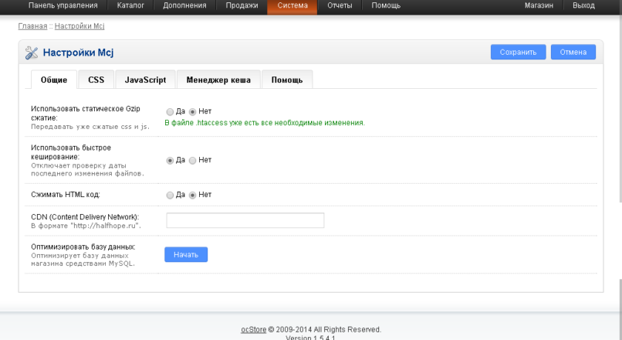Focus the CDN input field
The height and width of the screenshot is (340, 622).
tap(245, 220)
